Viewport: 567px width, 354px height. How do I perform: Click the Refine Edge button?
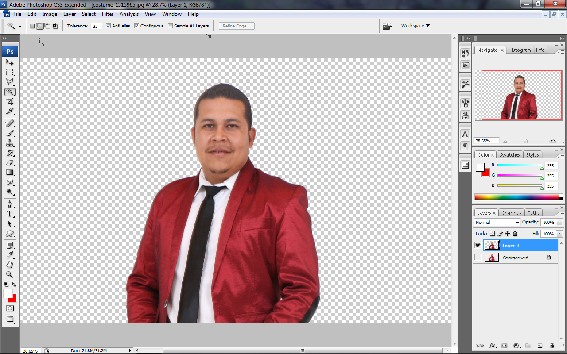(236, 26)
